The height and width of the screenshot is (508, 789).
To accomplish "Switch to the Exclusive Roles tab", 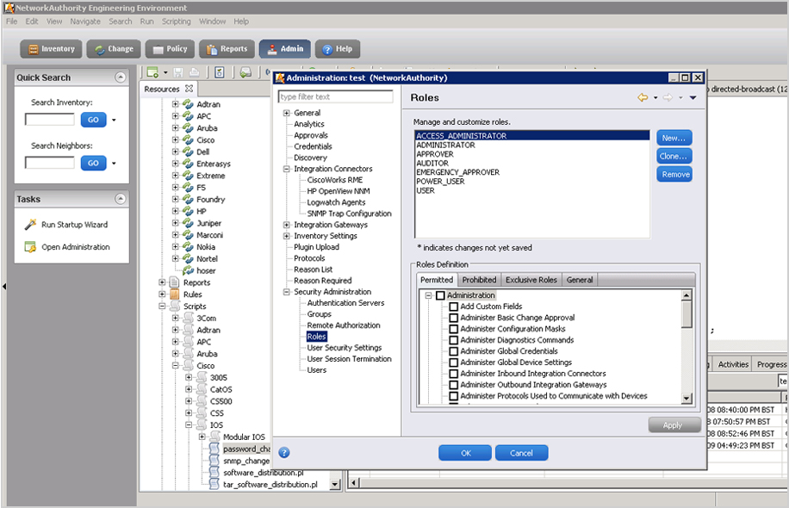I will click(531, 280).
